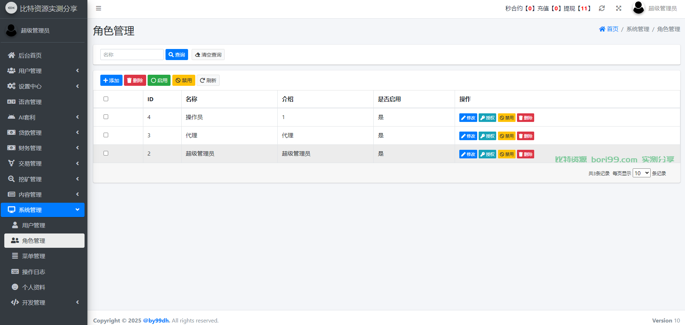Open the 角色管理 submenu item
This screenshot has height=325, width=685.
[44, 241]
